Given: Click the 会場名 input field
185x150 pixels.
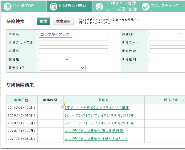Looking at the screenshot, I should 73,51.
